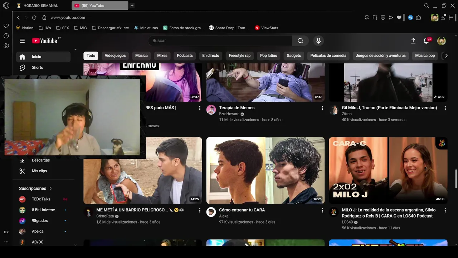Select the Todo filter chip
458x258 pixels.
point(91,56)
